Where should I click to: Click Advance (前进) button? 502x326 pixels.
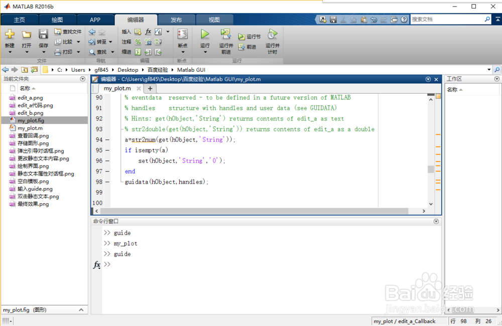point(247,47)
